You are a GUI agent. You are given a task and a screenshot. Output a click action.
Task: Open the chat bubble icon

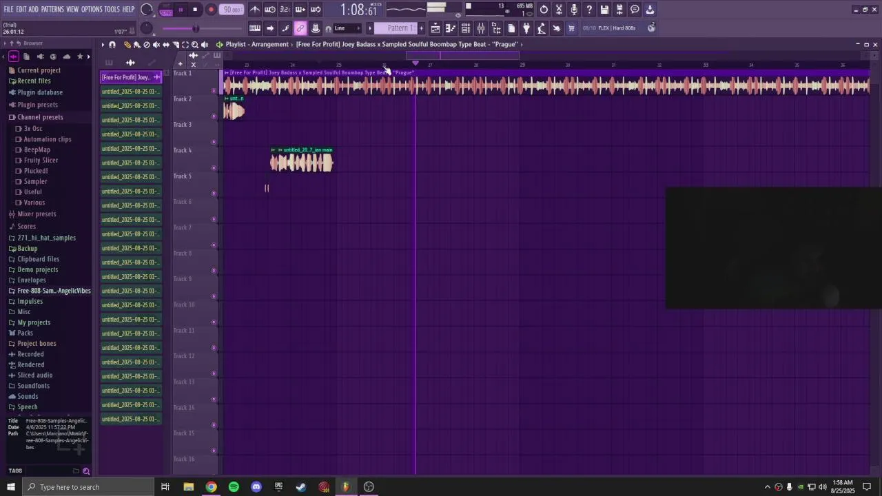(x=635, y=10)
